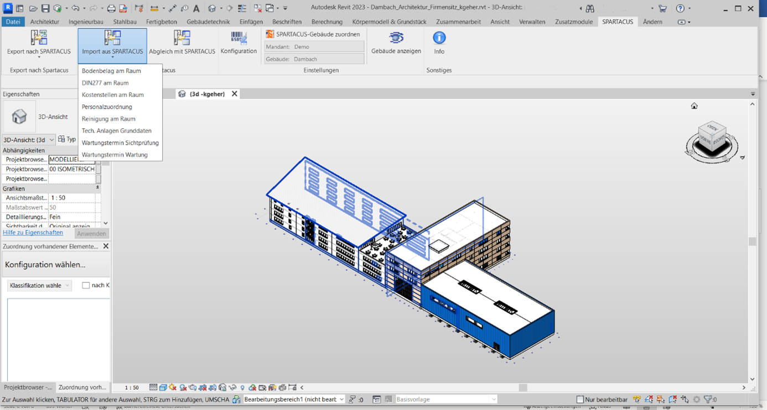
Task: Switch to the Projektbrowser panel tab
Action: 28,387
